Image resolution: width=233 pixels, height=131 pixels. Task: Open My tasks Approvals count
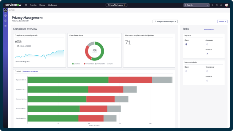207,44
